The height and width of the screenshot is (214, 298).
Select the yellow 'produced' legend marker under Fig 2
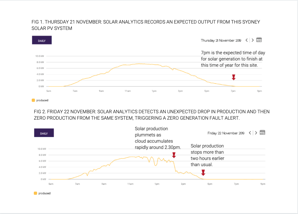(35, 193)
